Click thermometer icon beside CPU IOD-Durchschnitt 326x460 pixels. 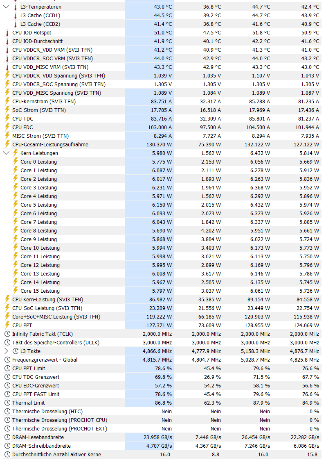[7, 41]
